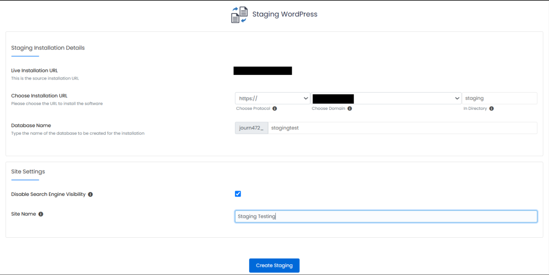Click the Create Staging button
The width and height of the screenshot is (549, 275).
pos(274,265)
